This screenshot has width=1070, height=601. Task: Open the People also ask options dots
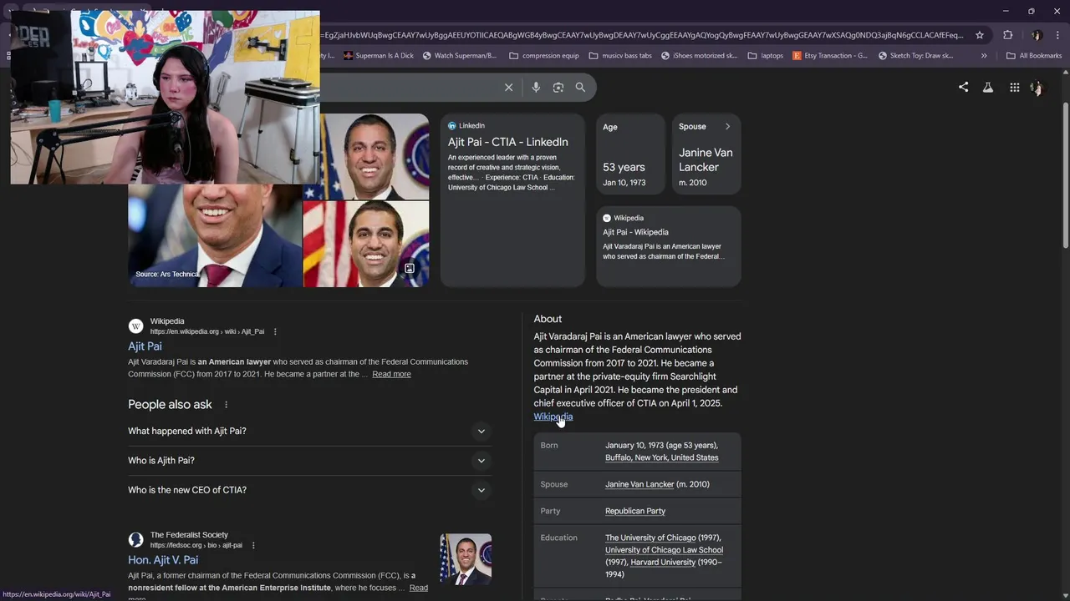226,405
